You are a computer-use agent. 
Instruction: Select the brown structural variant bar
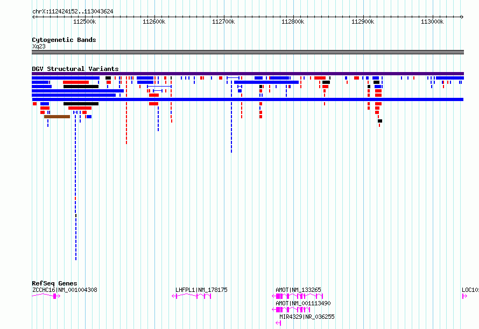point(57,117)
